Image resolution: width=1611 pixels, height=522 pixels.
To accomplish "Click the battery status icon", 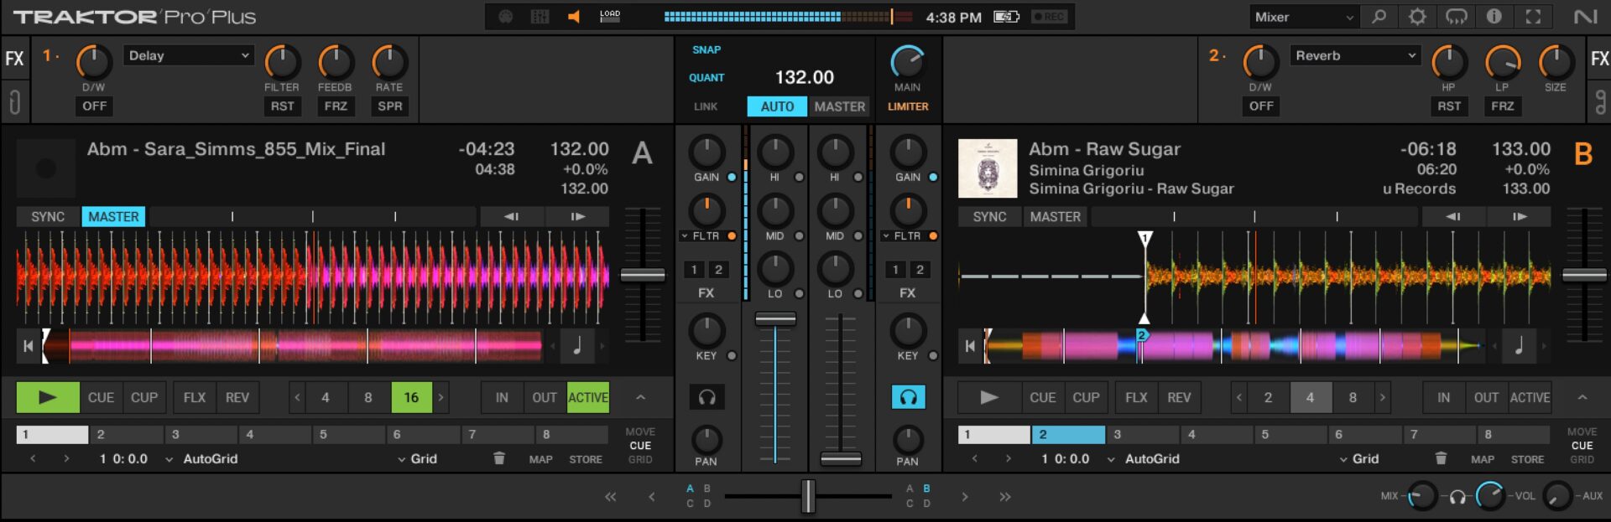I will [1006, 17].
